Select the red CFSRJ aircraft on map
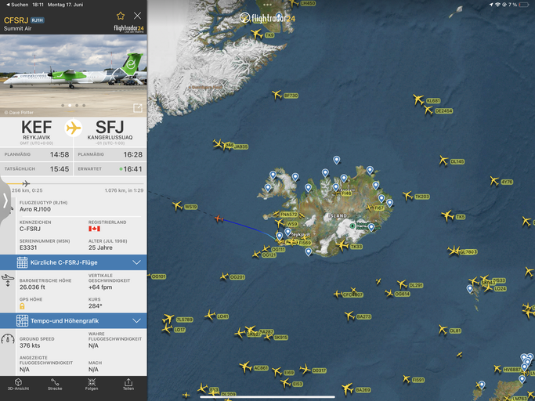 [x=219, y=219]
